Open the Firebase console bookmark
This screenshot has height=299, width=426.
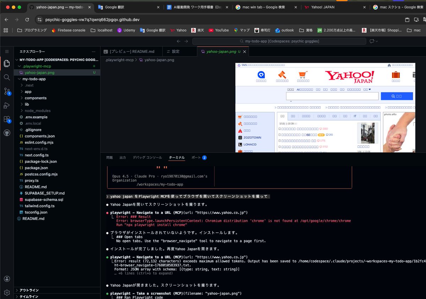(x=69, y=31)
